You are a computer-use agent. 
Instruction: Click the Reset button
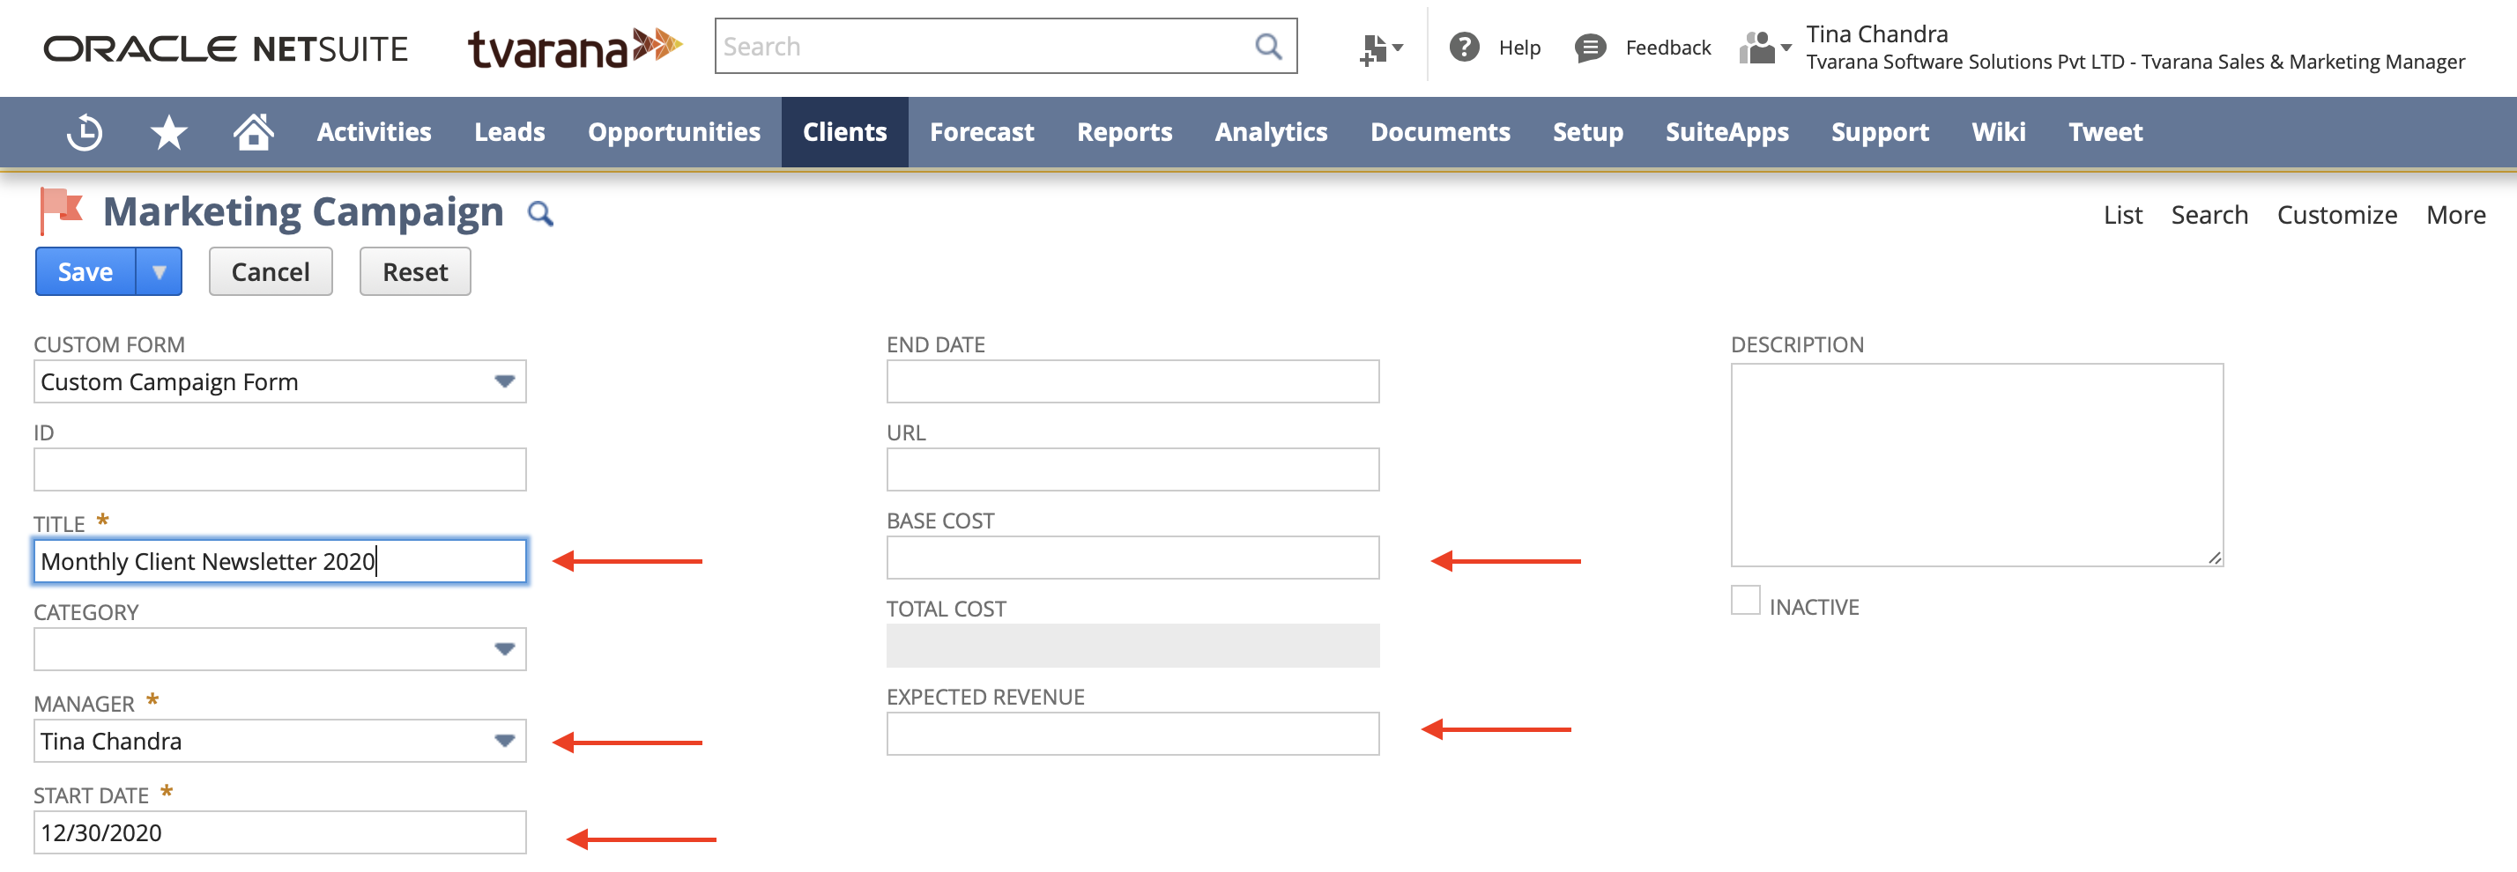(x=415, y=271)
